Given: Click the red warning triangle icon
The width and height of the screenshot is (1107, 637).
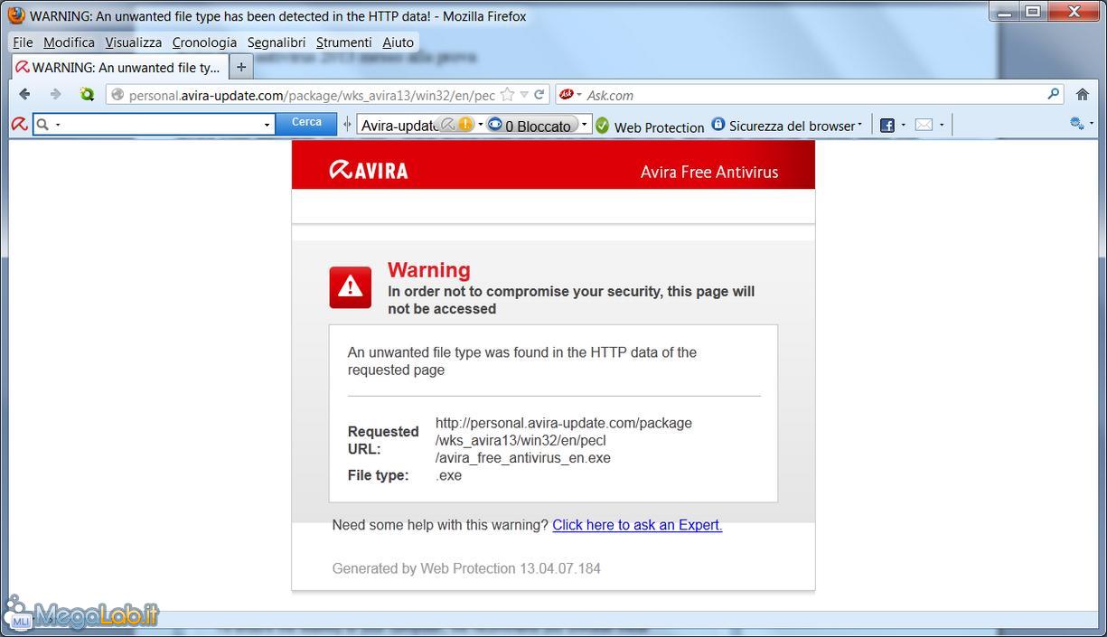Looking at the screenshot, I should tap(350, 287).
